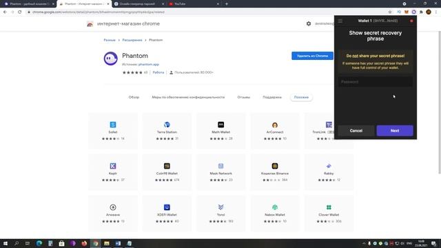
Task: Open the Binance wallet extension card
Action: pyautogui.click(x=275, y=172)
